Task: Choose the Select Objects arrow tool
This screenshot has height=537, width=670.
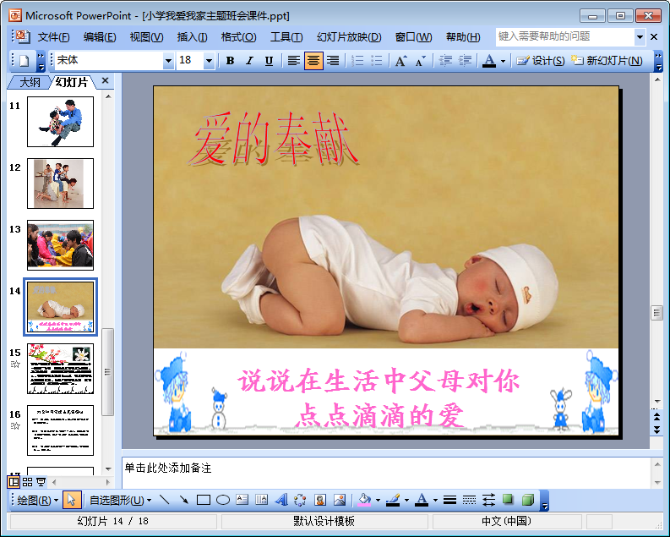Action: (x=72, y=500)
